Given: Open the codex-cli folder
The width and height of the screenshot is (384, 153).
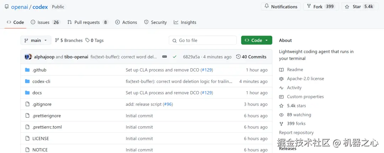Looking at the screenshot, I should pyautogui.click(x=41, y=81).
